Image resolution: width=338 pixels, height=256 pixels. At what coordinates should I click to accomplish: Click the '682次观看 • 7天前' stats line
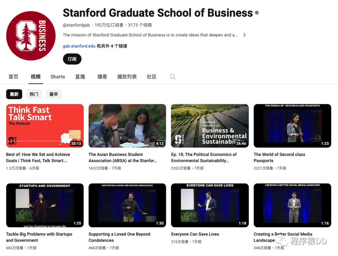21,248
